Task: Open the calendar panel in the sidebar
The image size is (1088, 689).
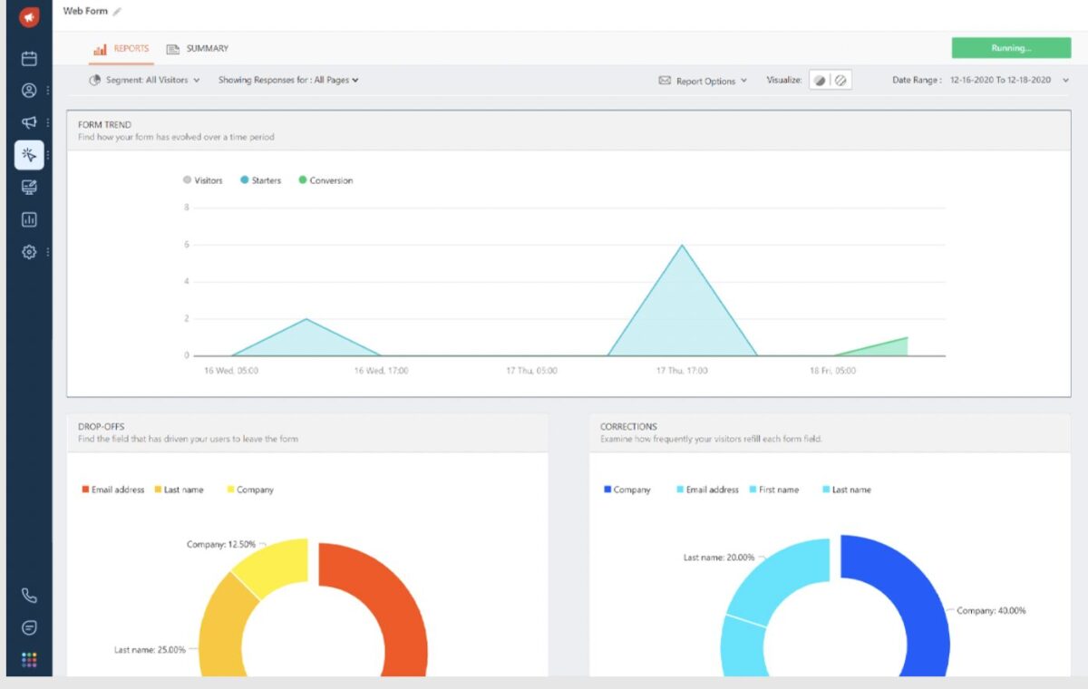Action: click(x=29, y=58)
